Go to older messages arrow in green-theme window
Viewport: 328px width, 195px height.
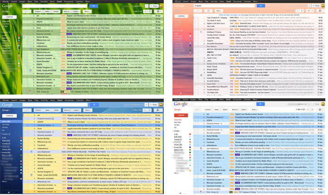[150, 11]
